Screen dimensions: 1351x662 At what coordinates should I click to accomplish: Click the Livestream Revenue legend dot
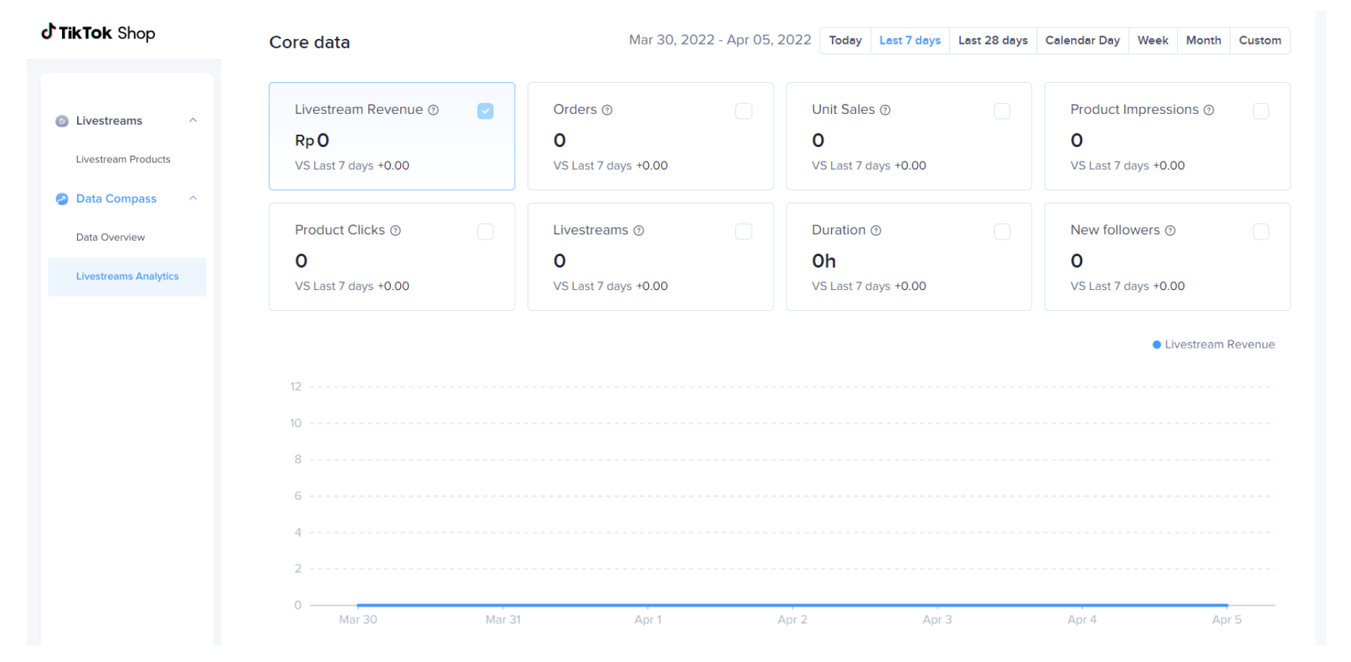[1156, 345]
